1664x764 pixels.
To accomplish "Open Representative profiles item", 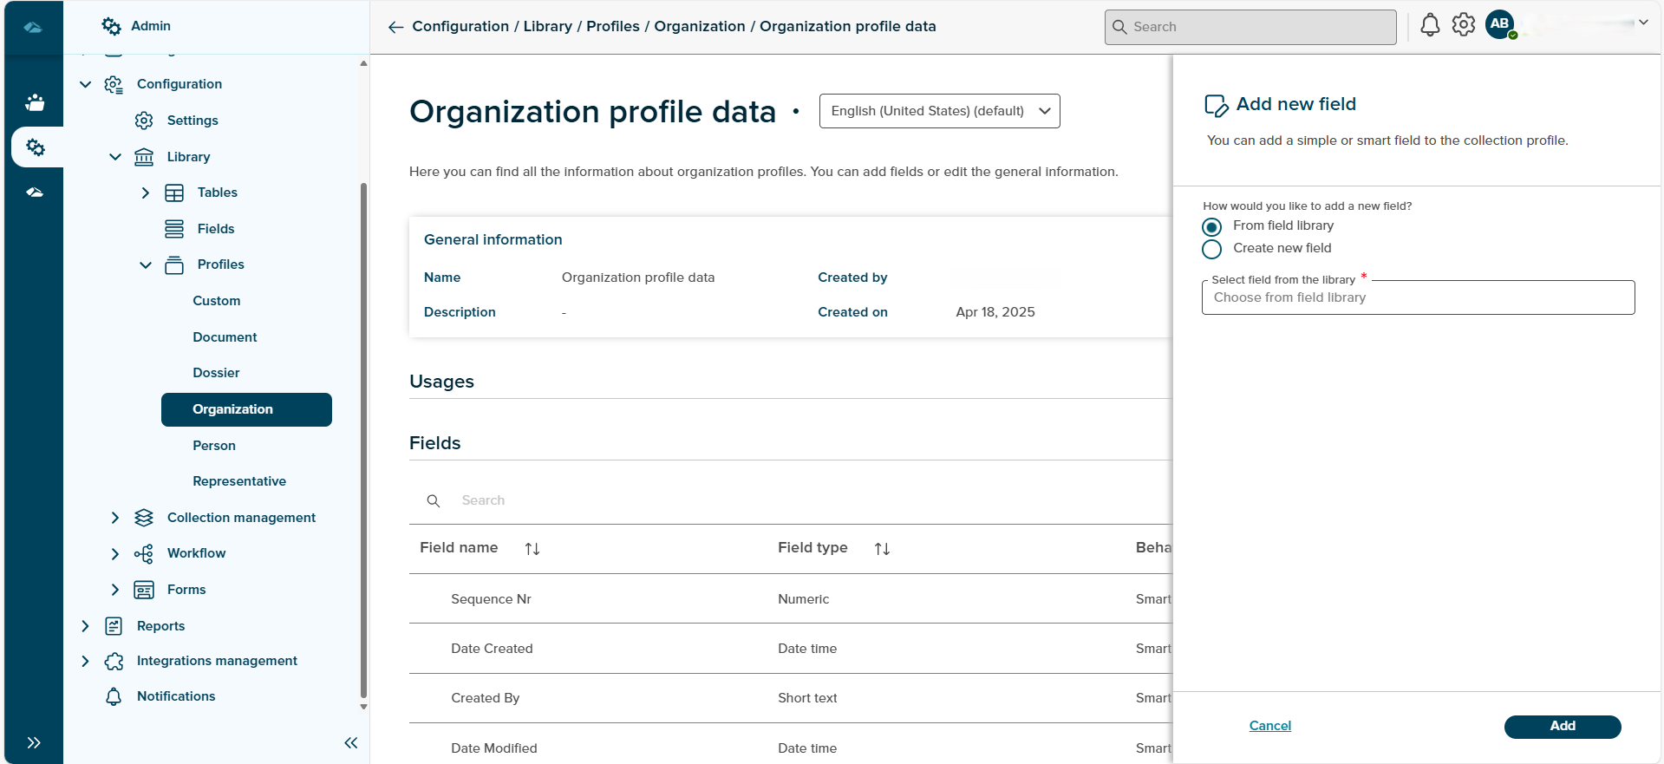I will 239,481.
